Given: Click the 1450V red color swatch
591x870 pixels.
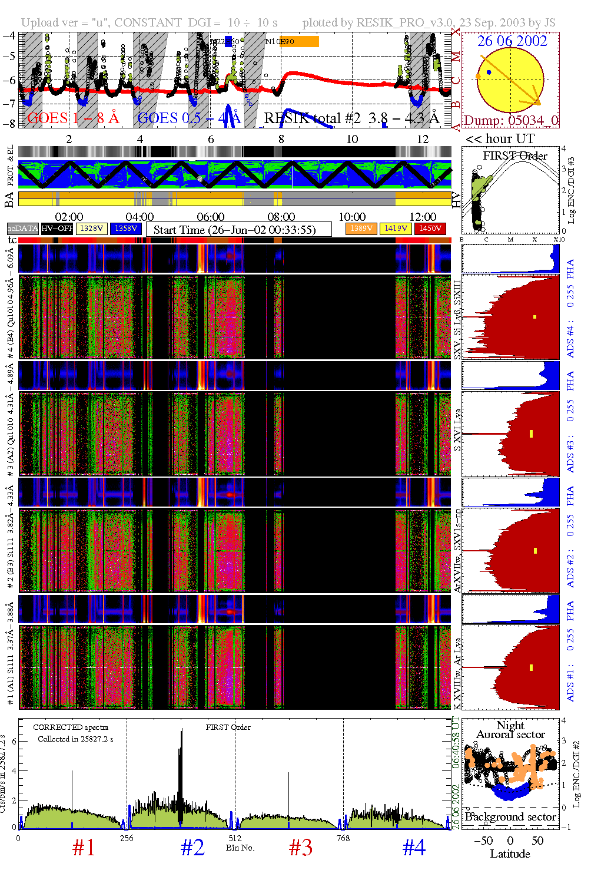Looking at the screenshot, I should click(x=430, y=229).
